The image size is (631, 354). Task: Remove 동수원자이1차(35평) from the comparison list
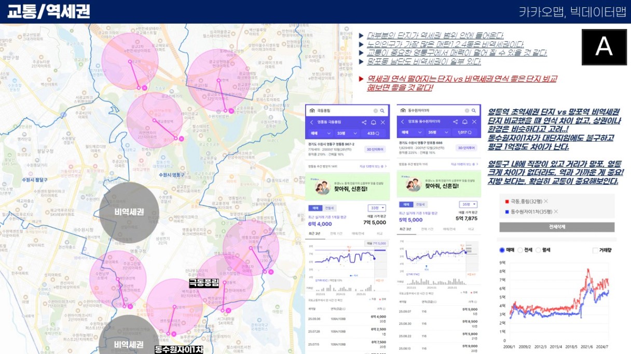[556, 212]
